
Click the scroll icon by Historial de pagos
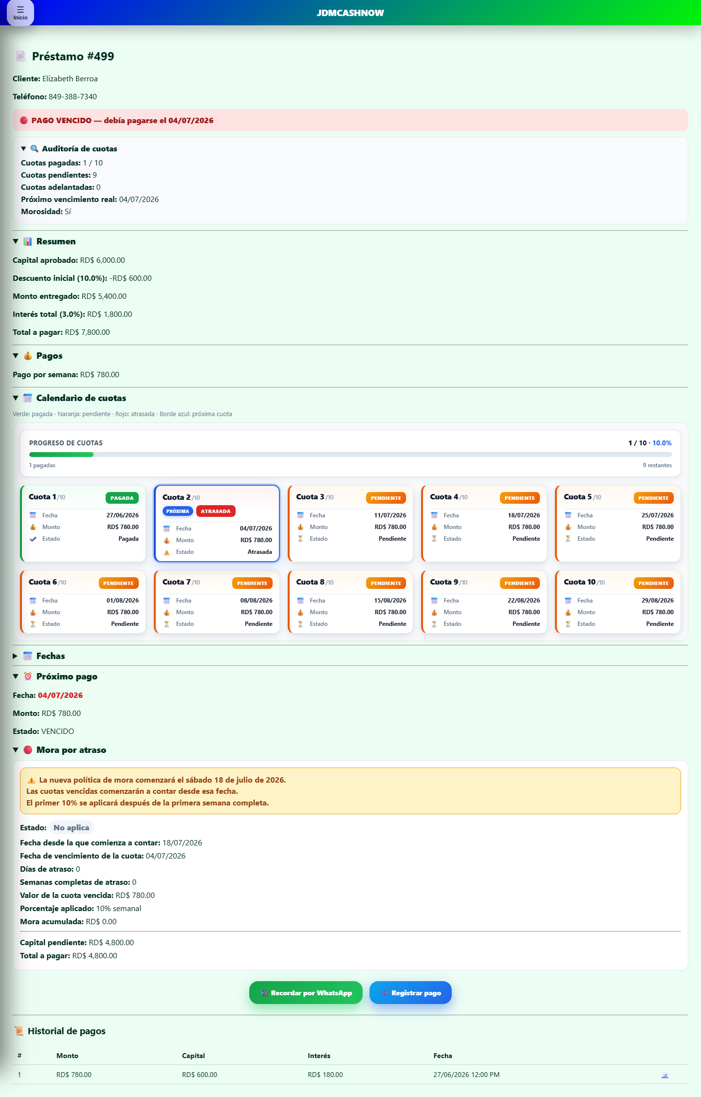[x=19, y=1031]
